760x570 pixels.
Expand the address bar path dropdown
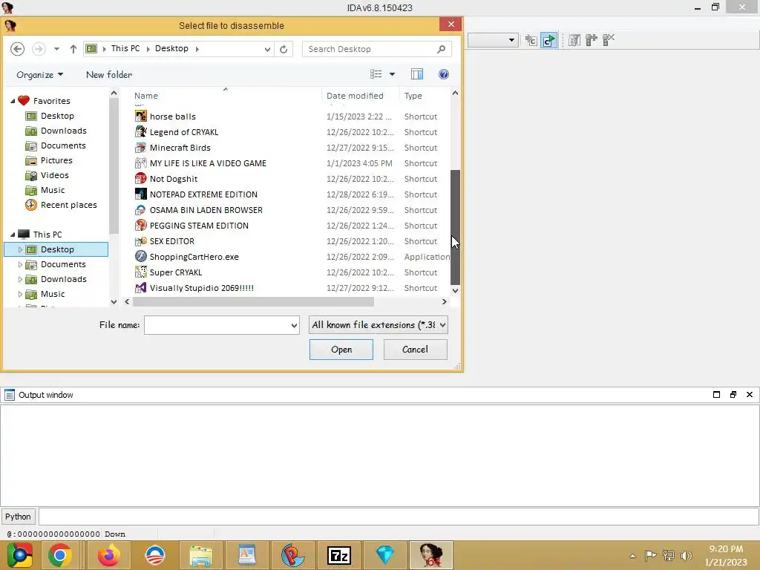pyautogui.click(x=267, y=49)
